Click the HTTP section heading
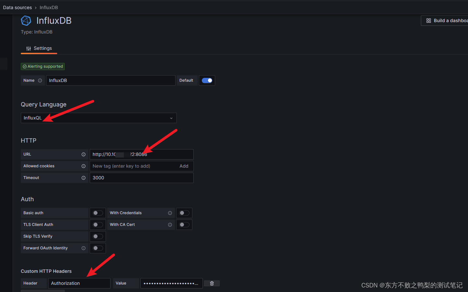The width and height of the screenshot is (468, 292). (x=29, y=141)
